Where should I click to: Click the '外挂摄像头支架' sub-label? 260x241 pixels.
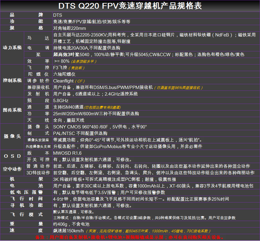click(x=38, y=147)
